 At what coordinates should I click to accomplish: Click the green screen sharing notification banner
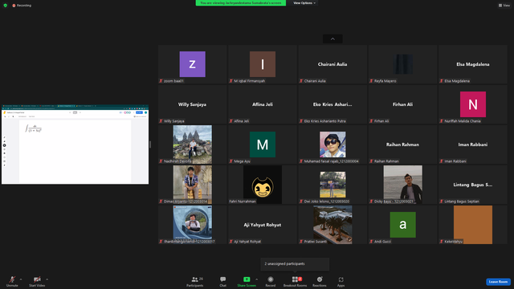241,3
